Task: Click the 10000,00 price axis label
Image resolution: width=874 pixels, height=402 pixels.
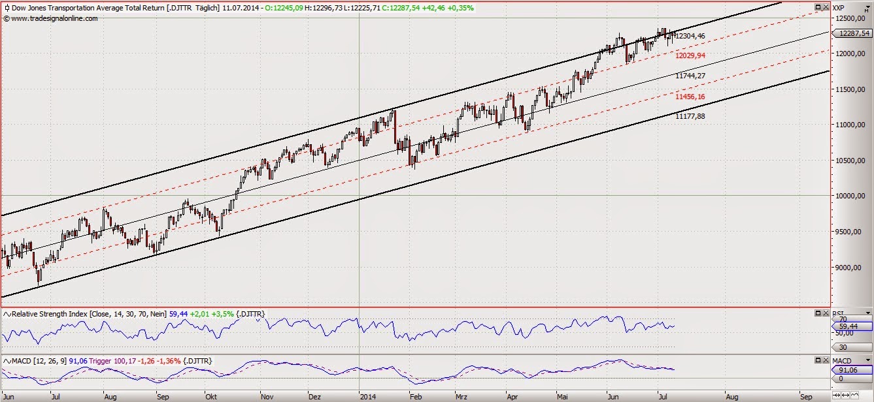Action: pos(850,196)
